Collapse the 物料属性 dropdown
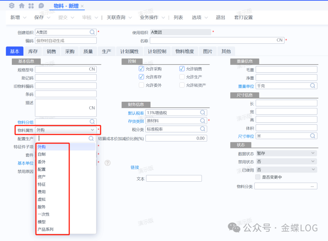The width and height of the screenshot is (328, 241). pos(93,130)
